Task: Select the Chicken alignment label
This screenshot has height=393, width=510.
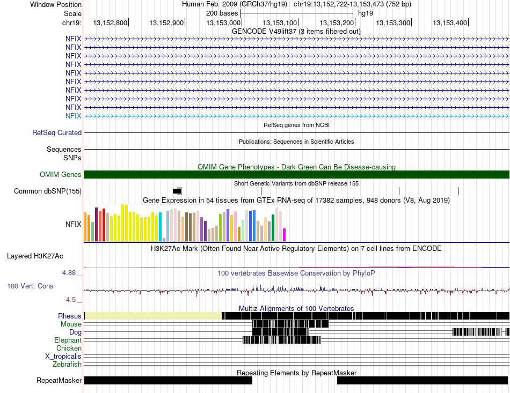Action: click(69, 348)
